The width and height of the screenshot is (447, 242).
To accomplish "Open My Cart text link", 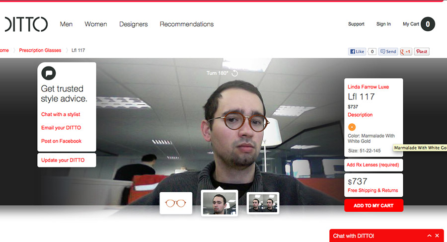I will [x=411, y=24].
